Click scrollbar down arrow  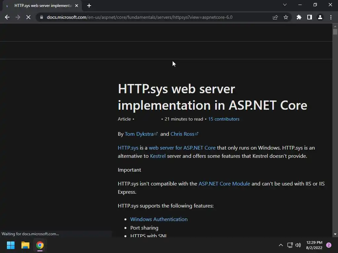coord(335,234)
